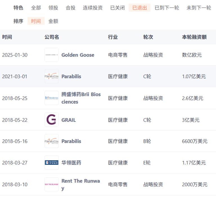This screenshot has width=216, height=197.
Task: Click the 1.17亿美元 amount
Action: (194, 163)
